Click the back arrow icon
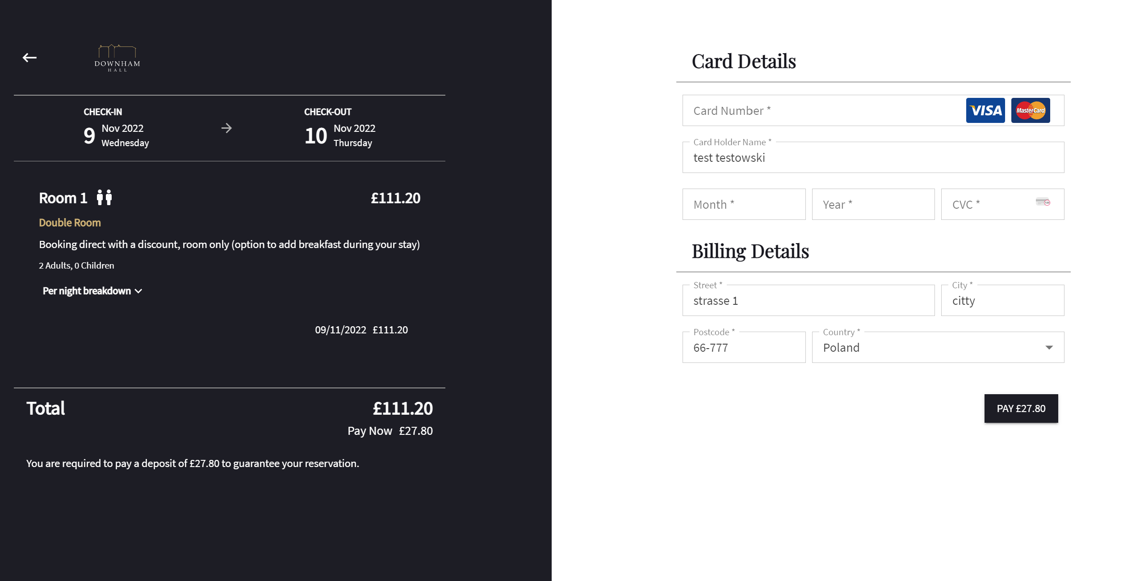 coord(29,58)
